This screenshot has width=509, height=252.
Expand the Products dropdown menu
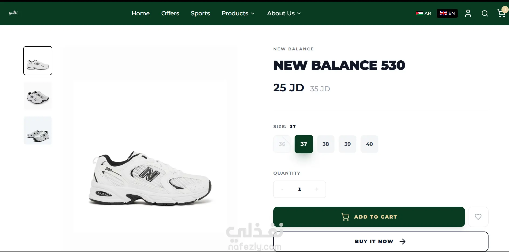tap(238, 13)
